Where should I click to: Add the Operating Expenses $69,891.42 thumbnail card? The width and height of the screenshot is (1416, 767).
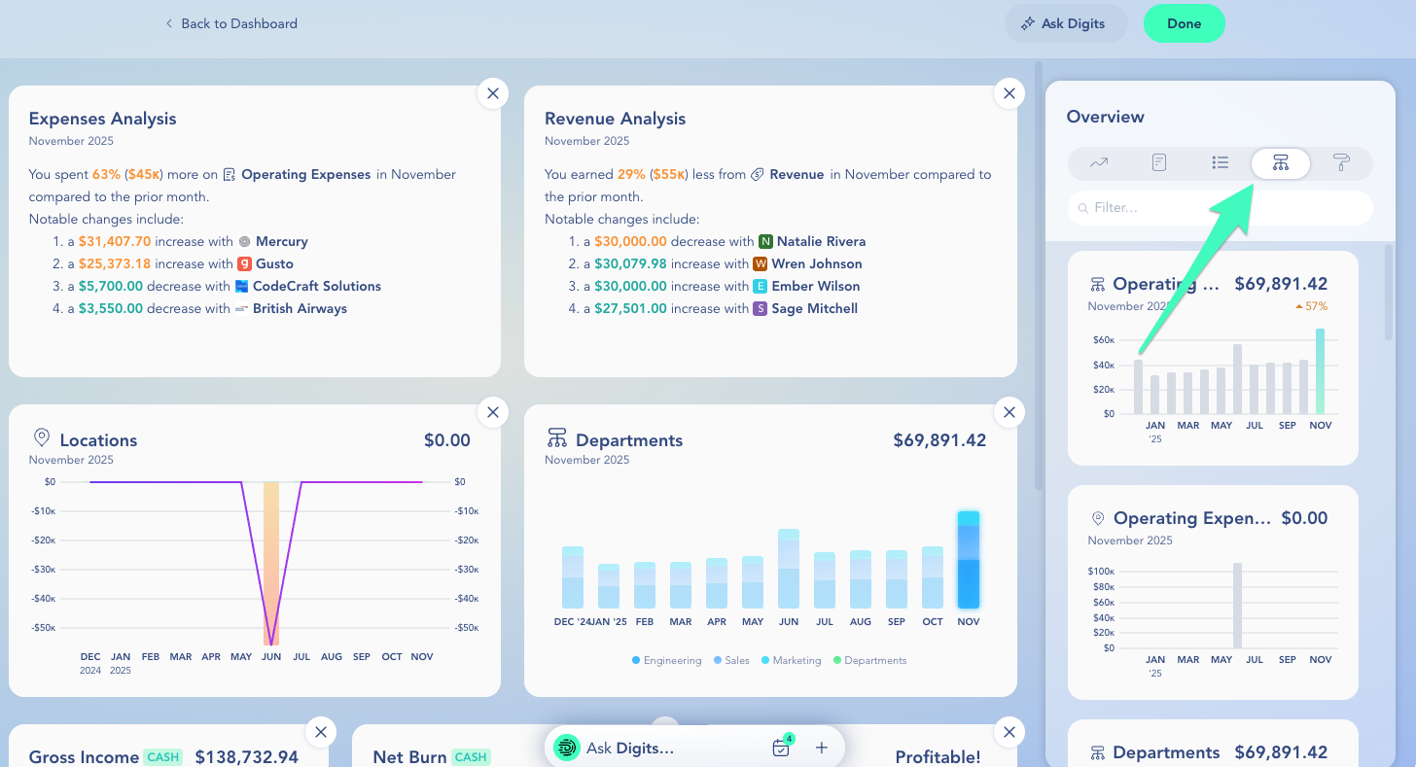tap(1212, 358)
